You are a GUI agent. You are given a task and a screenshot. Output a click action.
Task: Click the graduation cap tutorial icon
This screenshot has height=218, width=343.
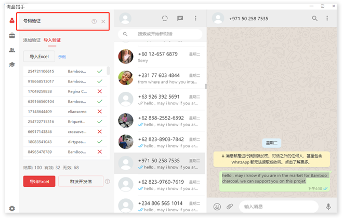tap(11, 64)
